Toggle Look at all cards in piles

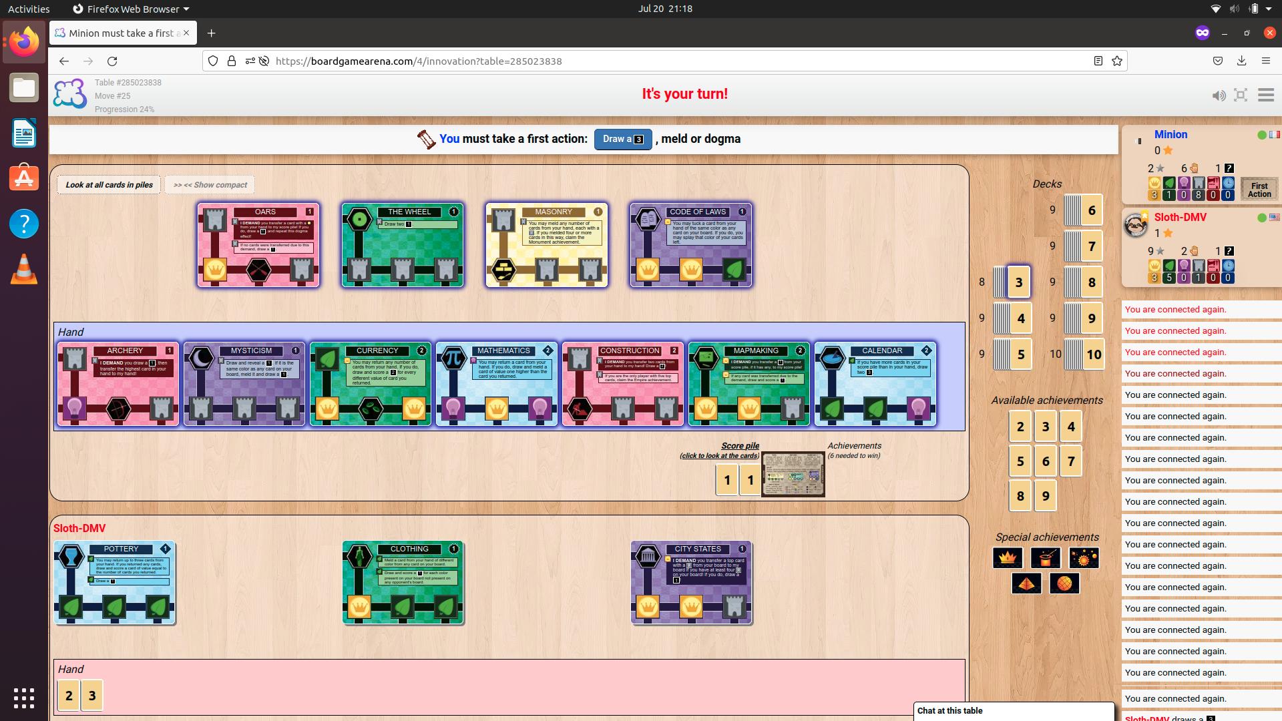[x=109, y=185]
